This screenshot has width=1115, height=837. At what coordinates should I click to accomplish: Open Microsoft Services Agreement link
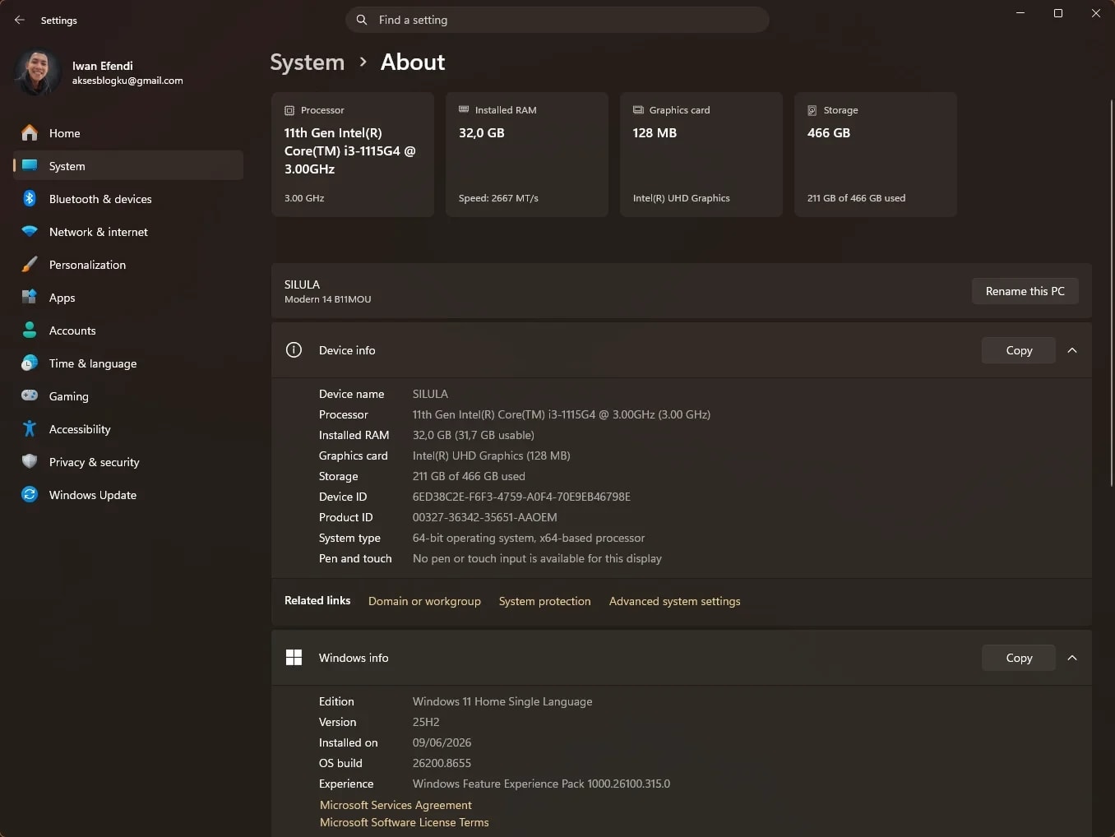396,805
